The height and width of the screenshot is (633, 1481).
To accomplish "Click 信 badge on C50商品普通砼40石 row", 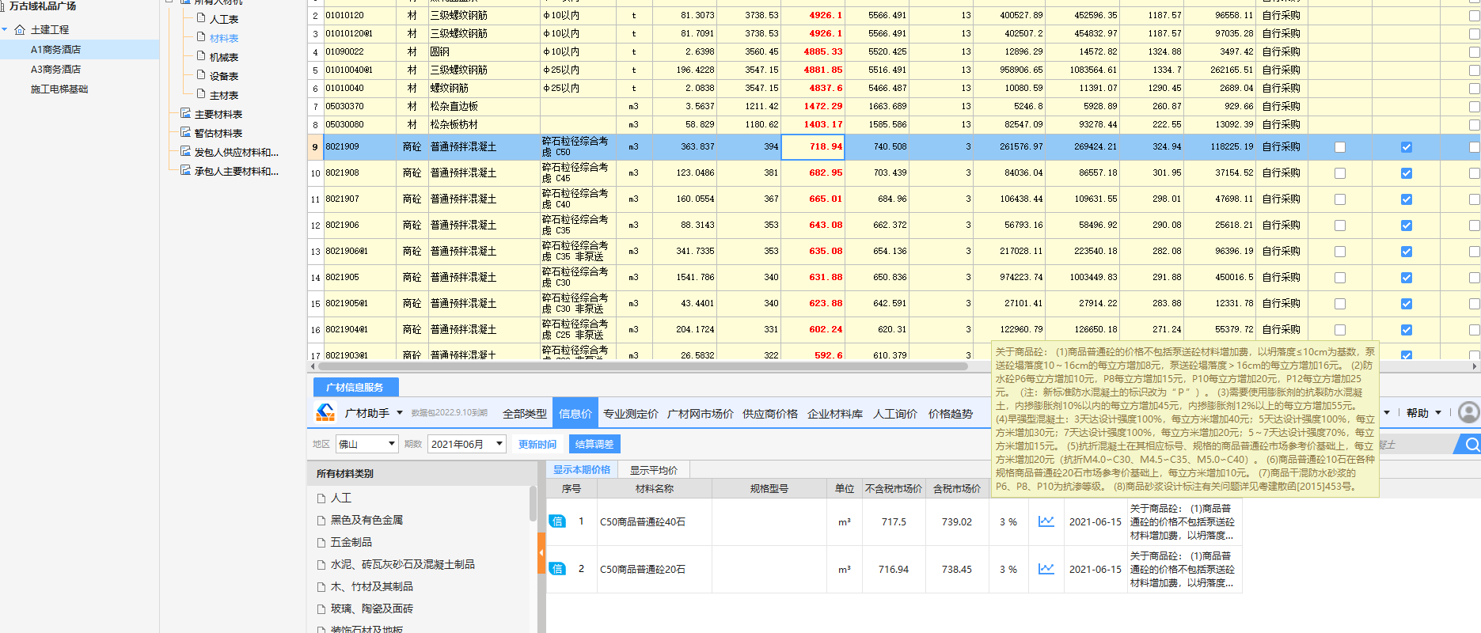I will (557, 521).
